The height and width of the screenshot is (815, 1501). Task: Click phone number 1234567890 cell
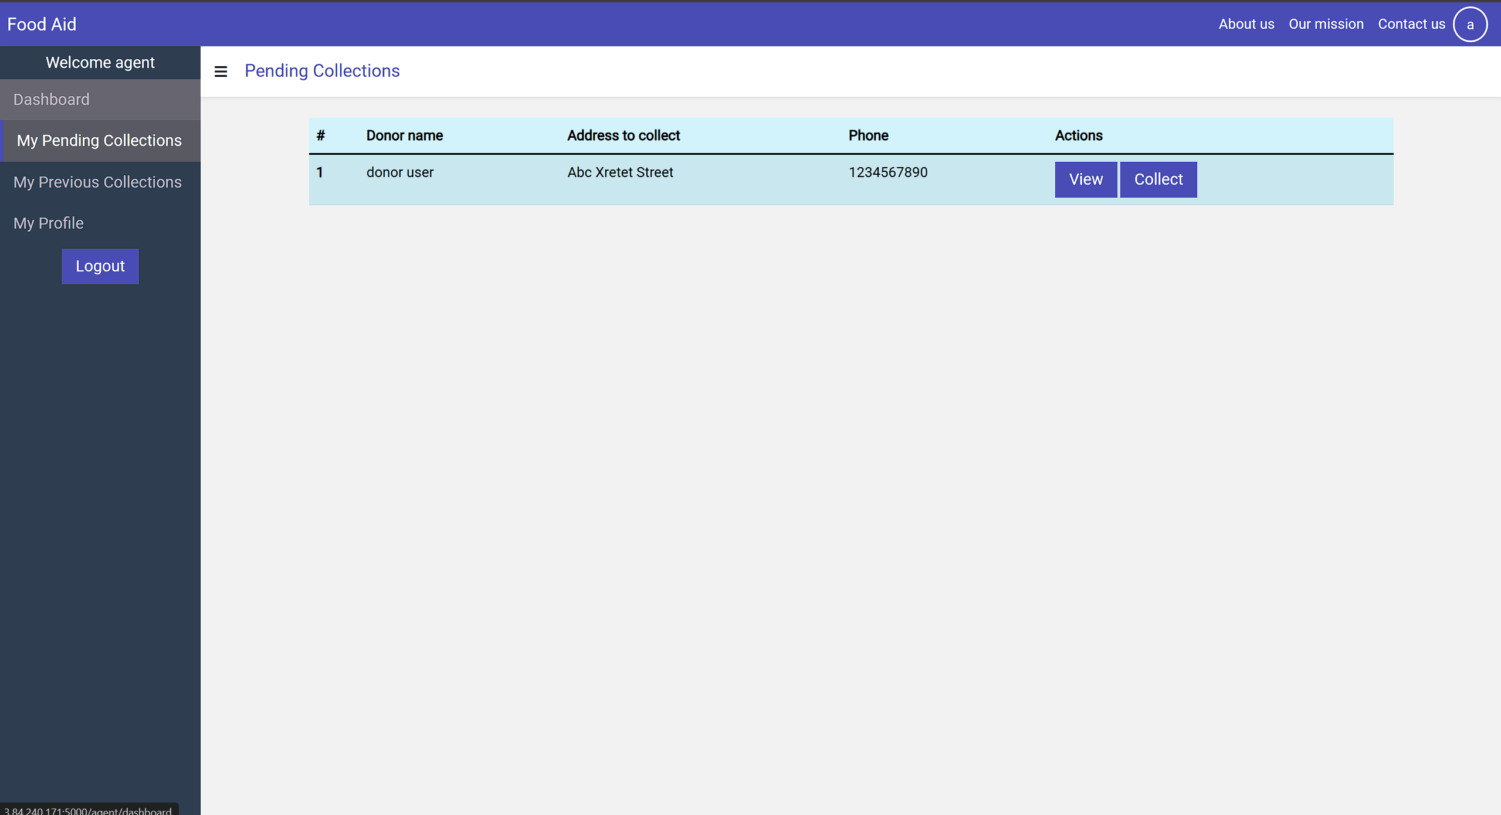click(x=887, y=172)
